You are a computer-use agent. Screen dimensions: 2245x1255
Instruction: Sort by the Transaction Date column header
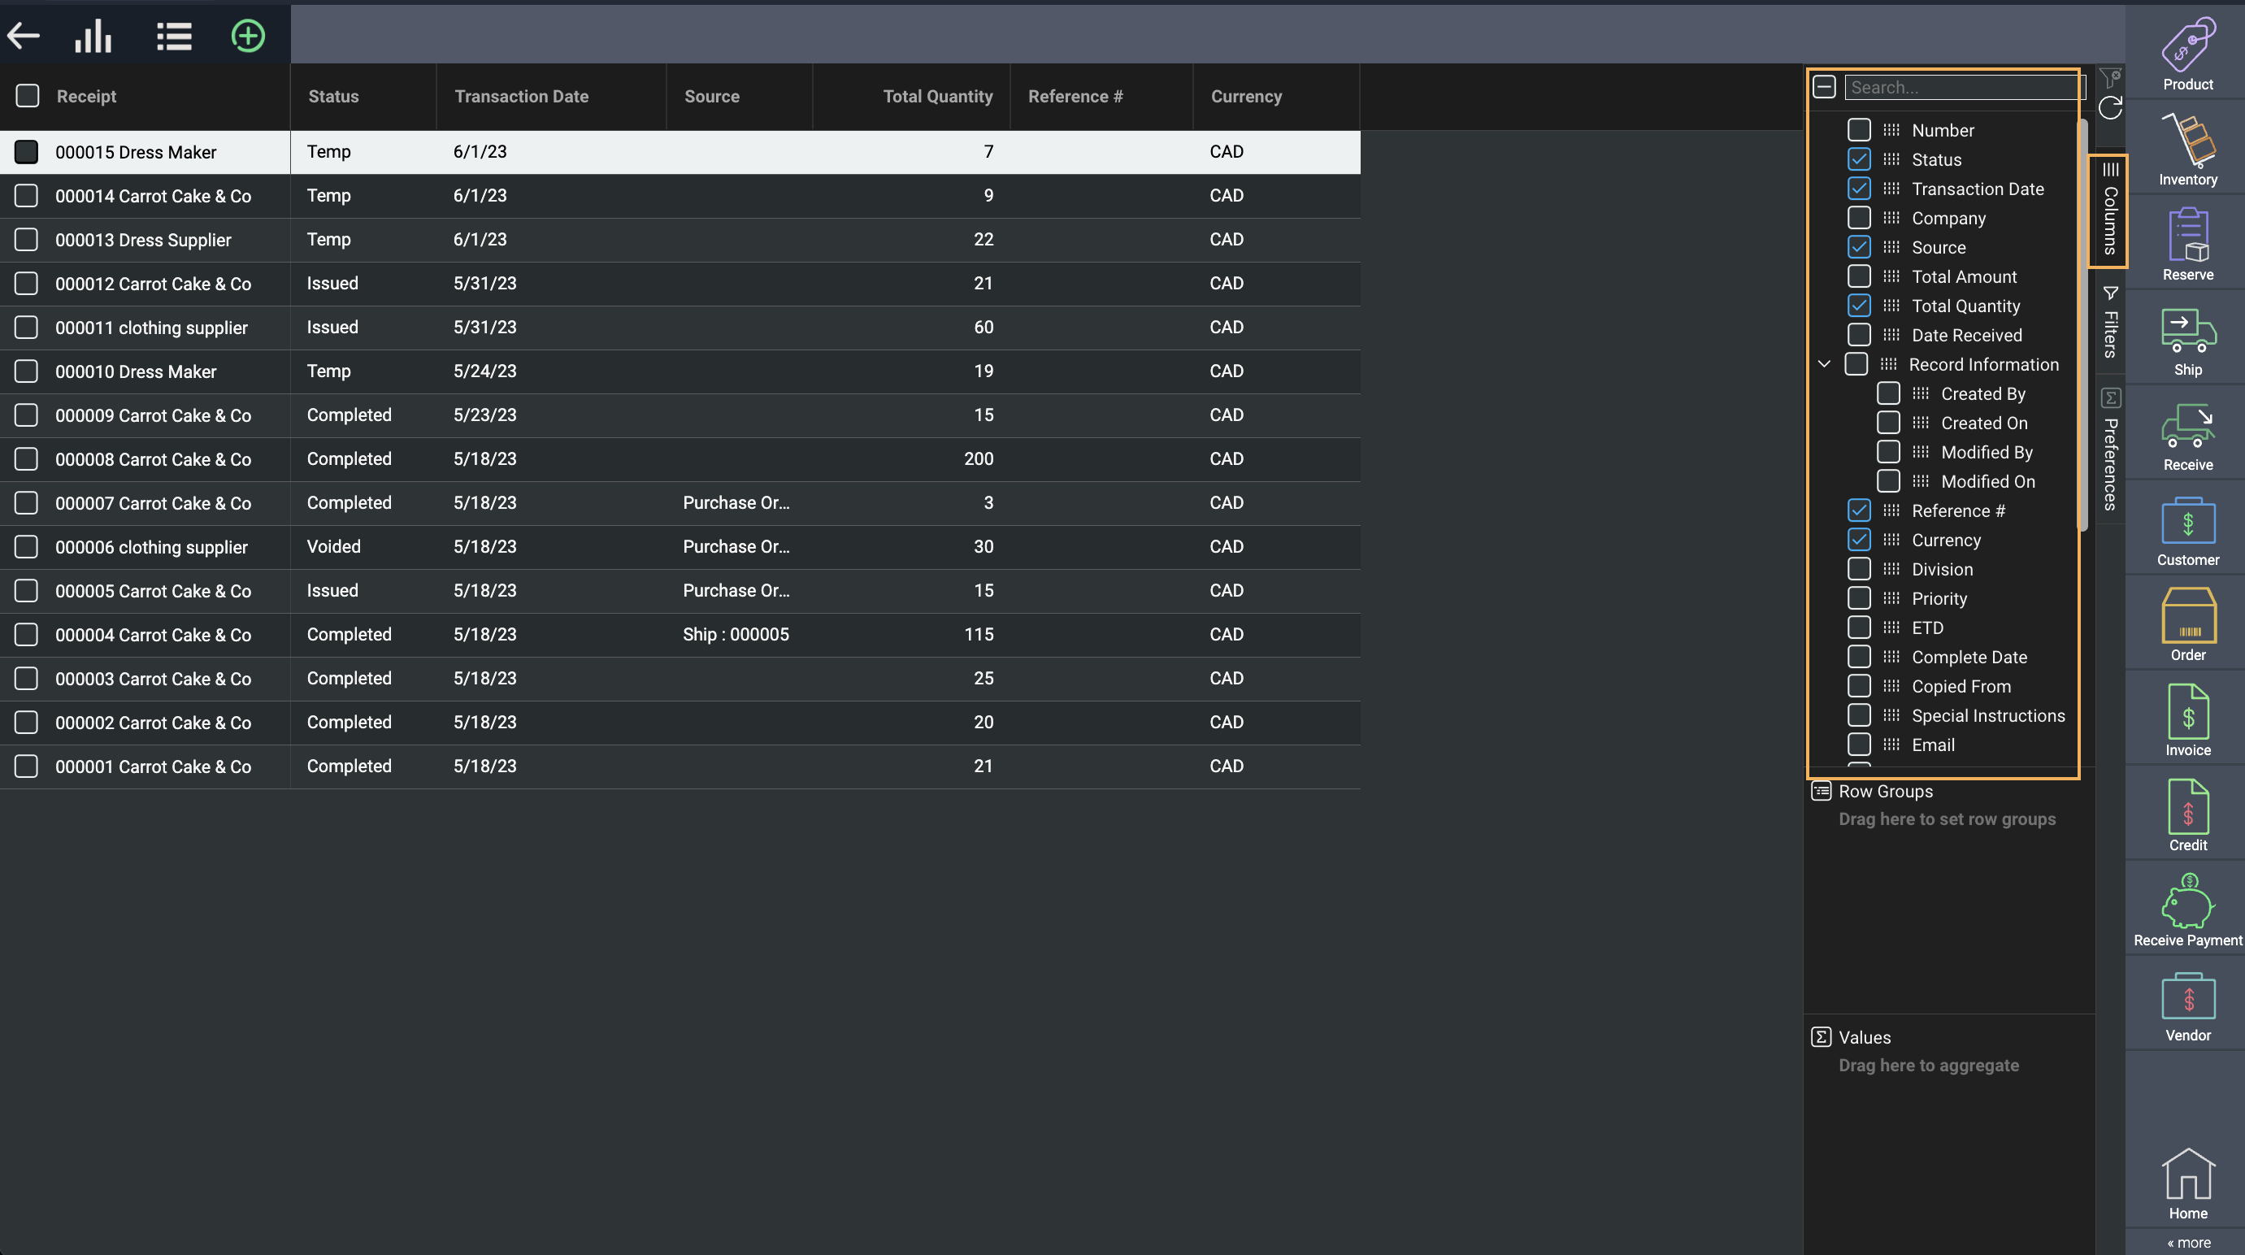point(521,97)
